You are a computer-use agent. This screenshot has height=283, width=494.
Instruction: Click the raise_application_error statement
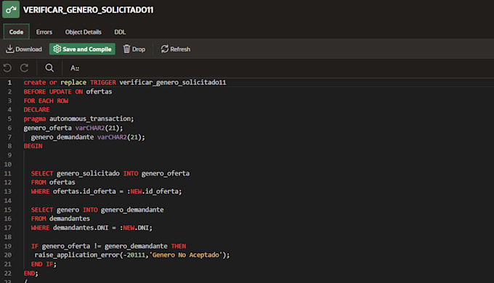click(x=132, y=255)
